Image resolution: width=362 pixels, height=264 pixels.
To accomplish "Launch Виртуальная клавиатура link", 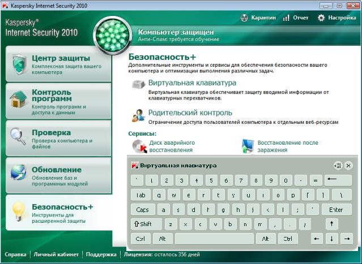I will (x=192, y=83).
